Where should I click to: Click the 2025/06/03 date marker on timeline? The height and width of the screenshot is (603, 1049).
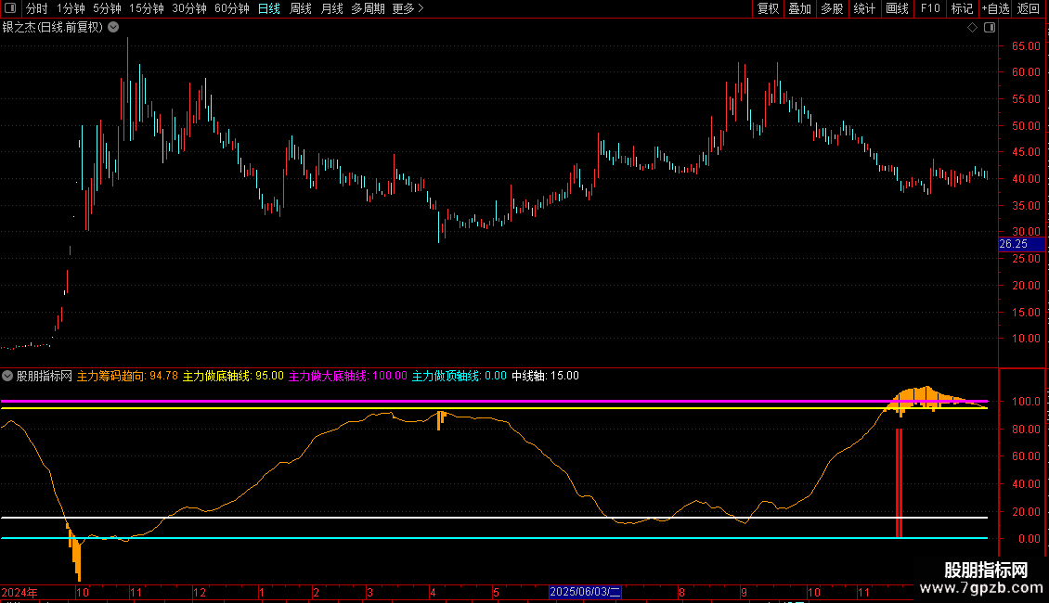click(x=585, y=591)
